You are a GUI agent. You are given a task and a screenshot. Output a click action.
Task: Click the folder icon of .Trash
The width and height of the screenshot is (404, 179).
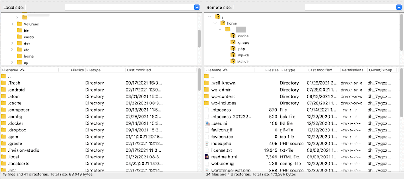(x=3, y=83)
